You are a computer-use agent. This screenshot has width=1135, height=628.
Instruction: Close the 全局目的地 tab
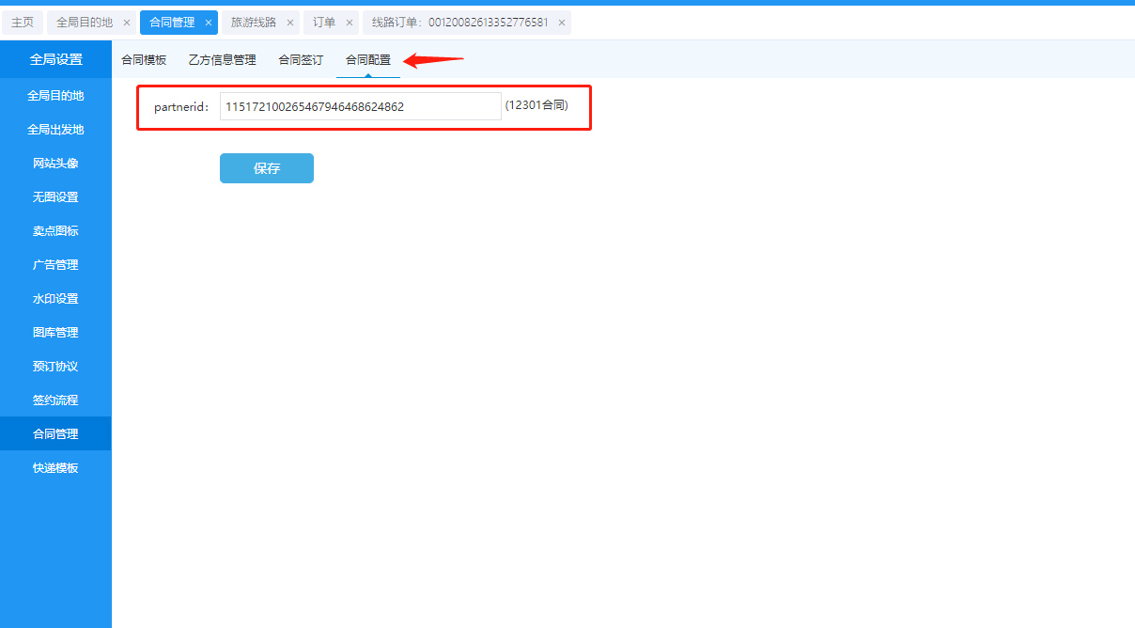coord(127,23)
